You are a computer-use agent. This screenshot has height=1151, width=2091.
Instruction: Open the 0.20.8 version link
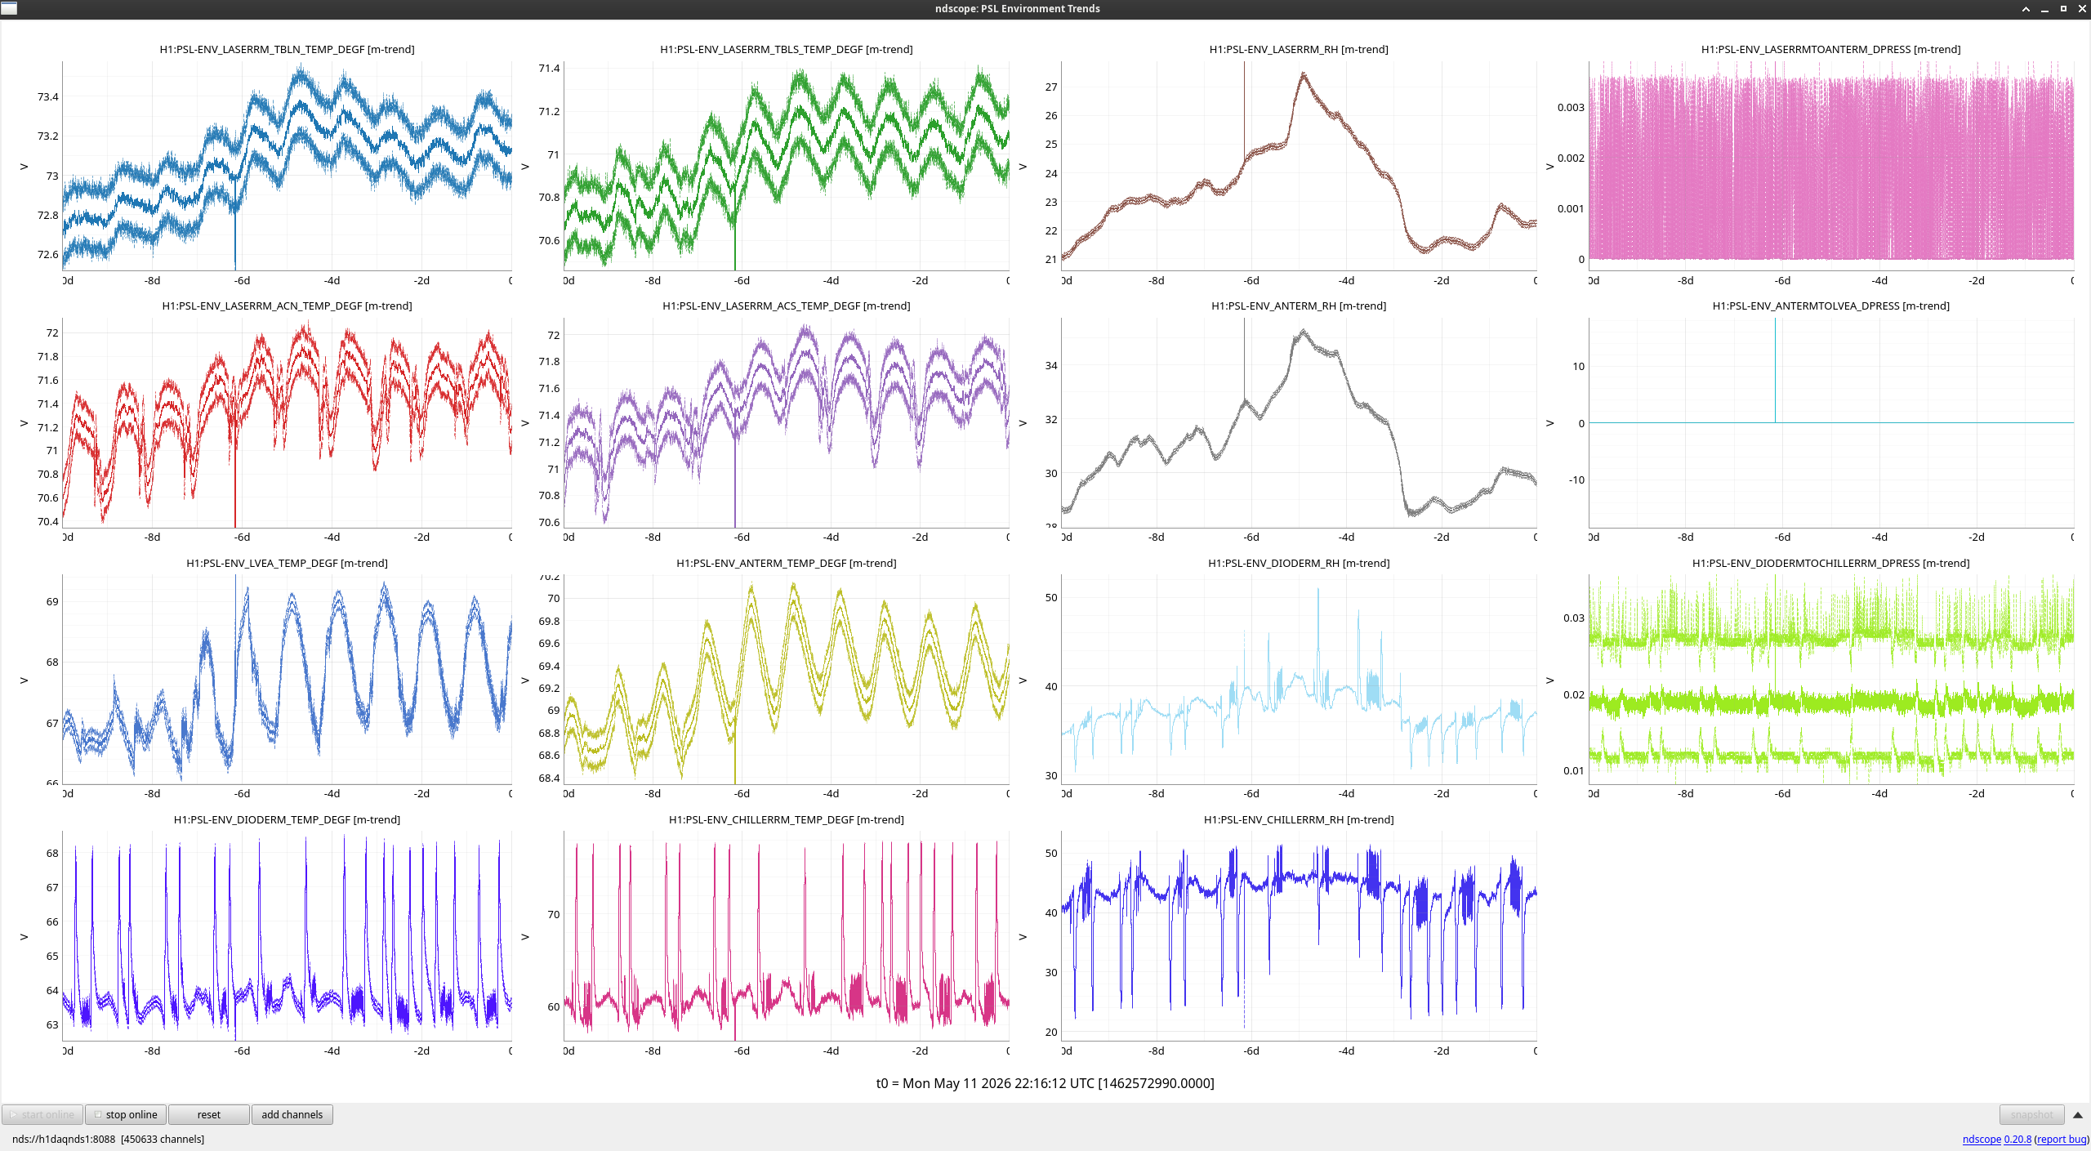click(2017, 1139)
